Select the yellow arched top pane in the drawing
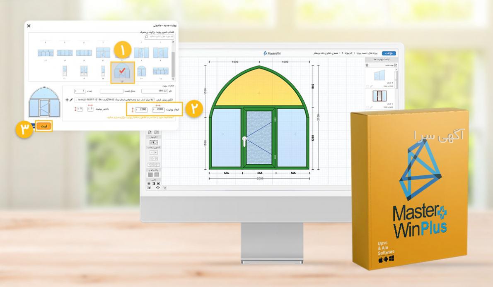This screenshot has width=493, height=287. coord(259,88)
